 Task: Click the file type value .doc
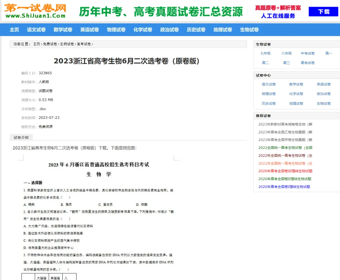[42, 109]
